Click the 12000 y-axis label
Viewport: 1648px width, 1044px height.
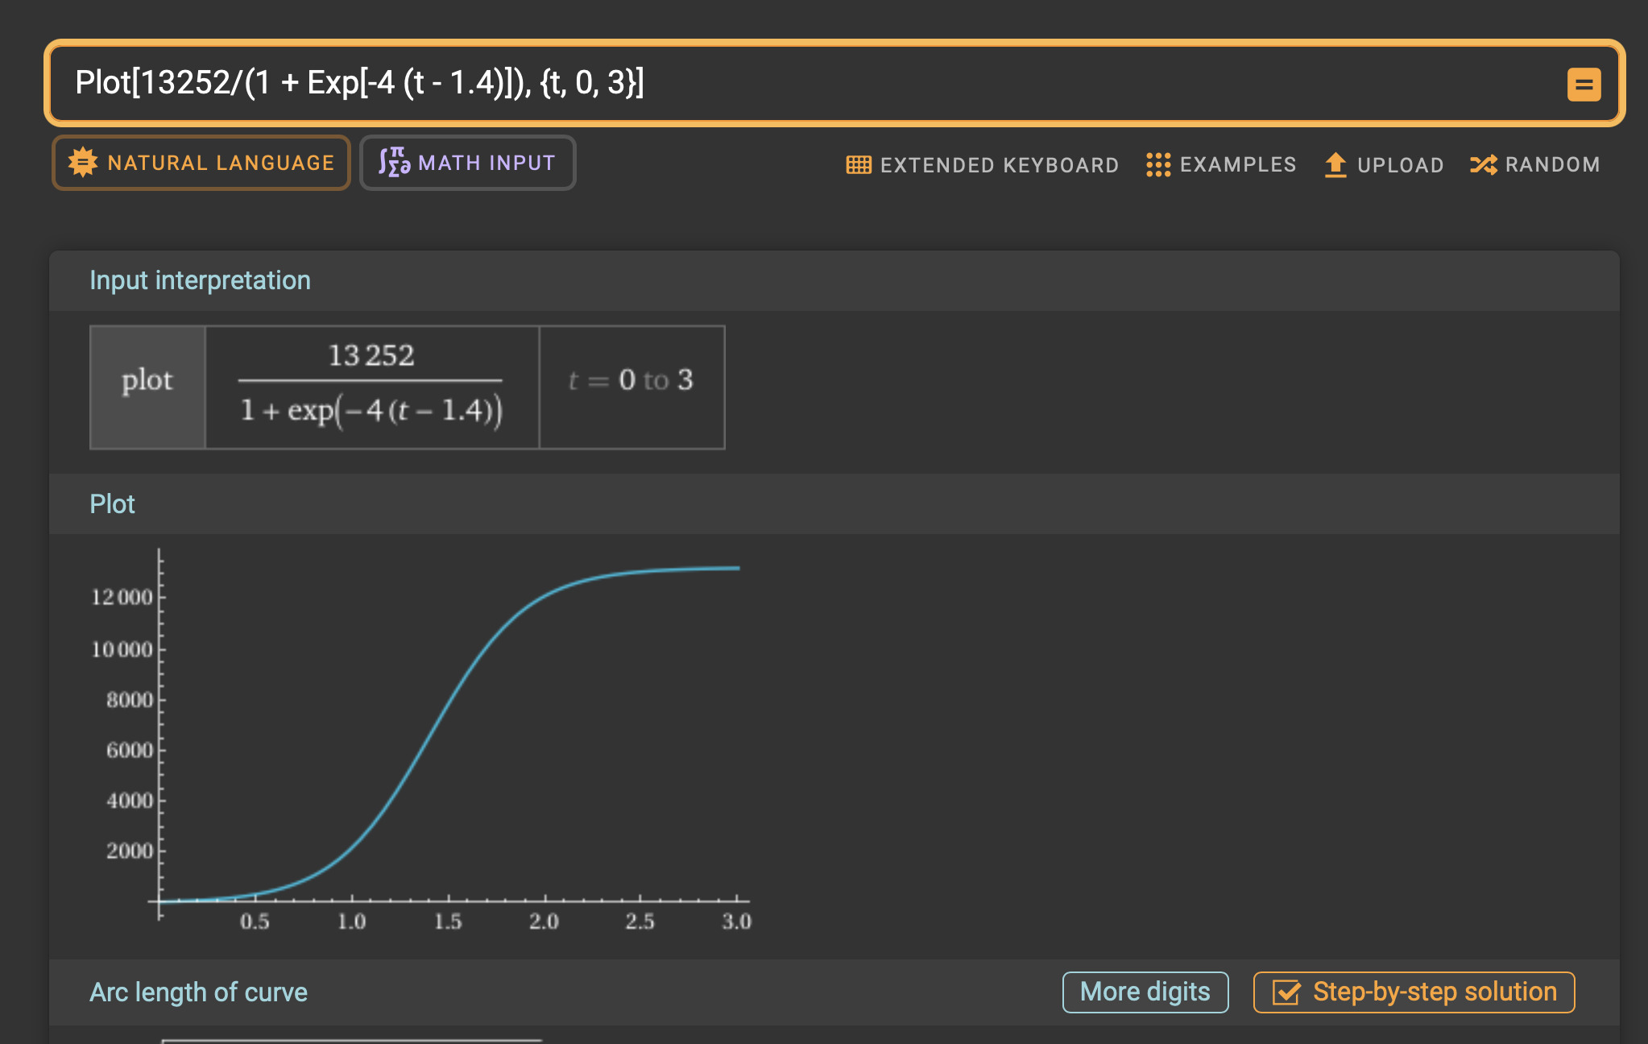(x=122, y=597)
